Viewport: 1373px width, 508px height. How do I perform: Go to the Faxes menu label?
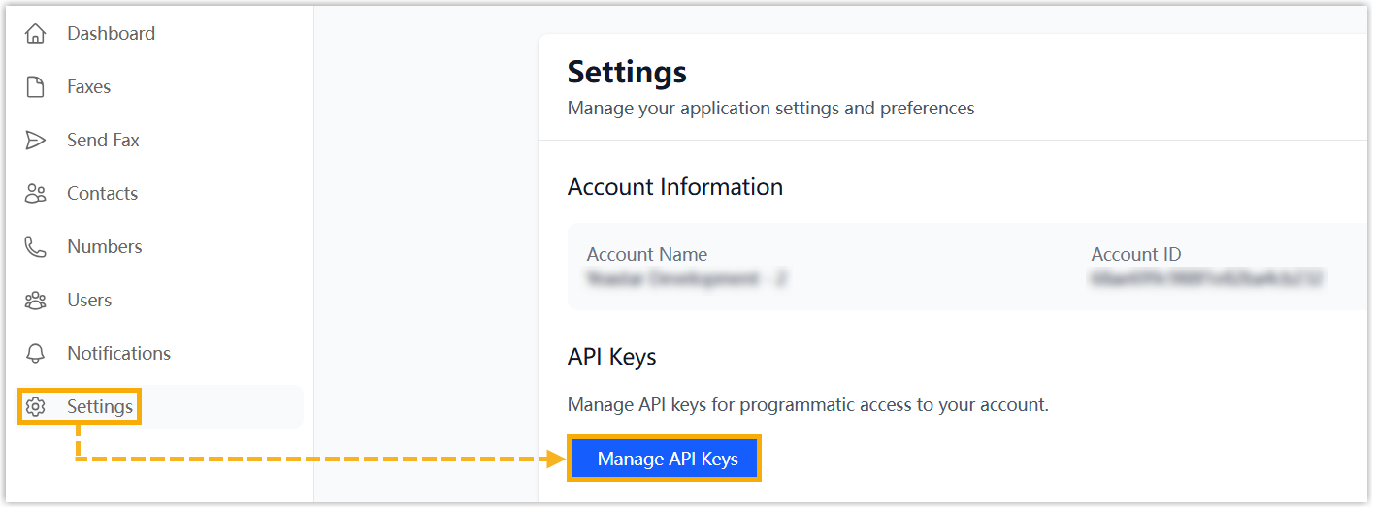pos(88,87)
